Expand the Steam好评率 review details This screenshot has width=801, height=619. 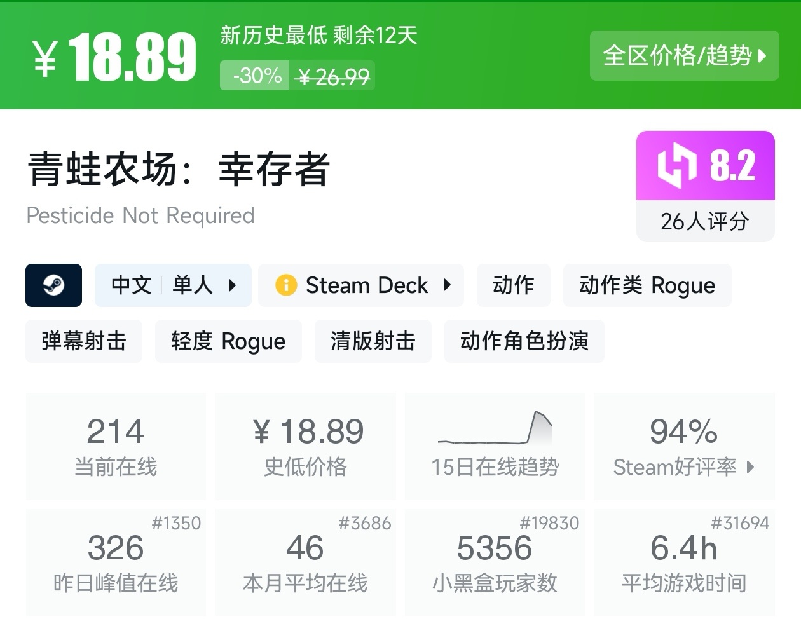click(684, 468)
